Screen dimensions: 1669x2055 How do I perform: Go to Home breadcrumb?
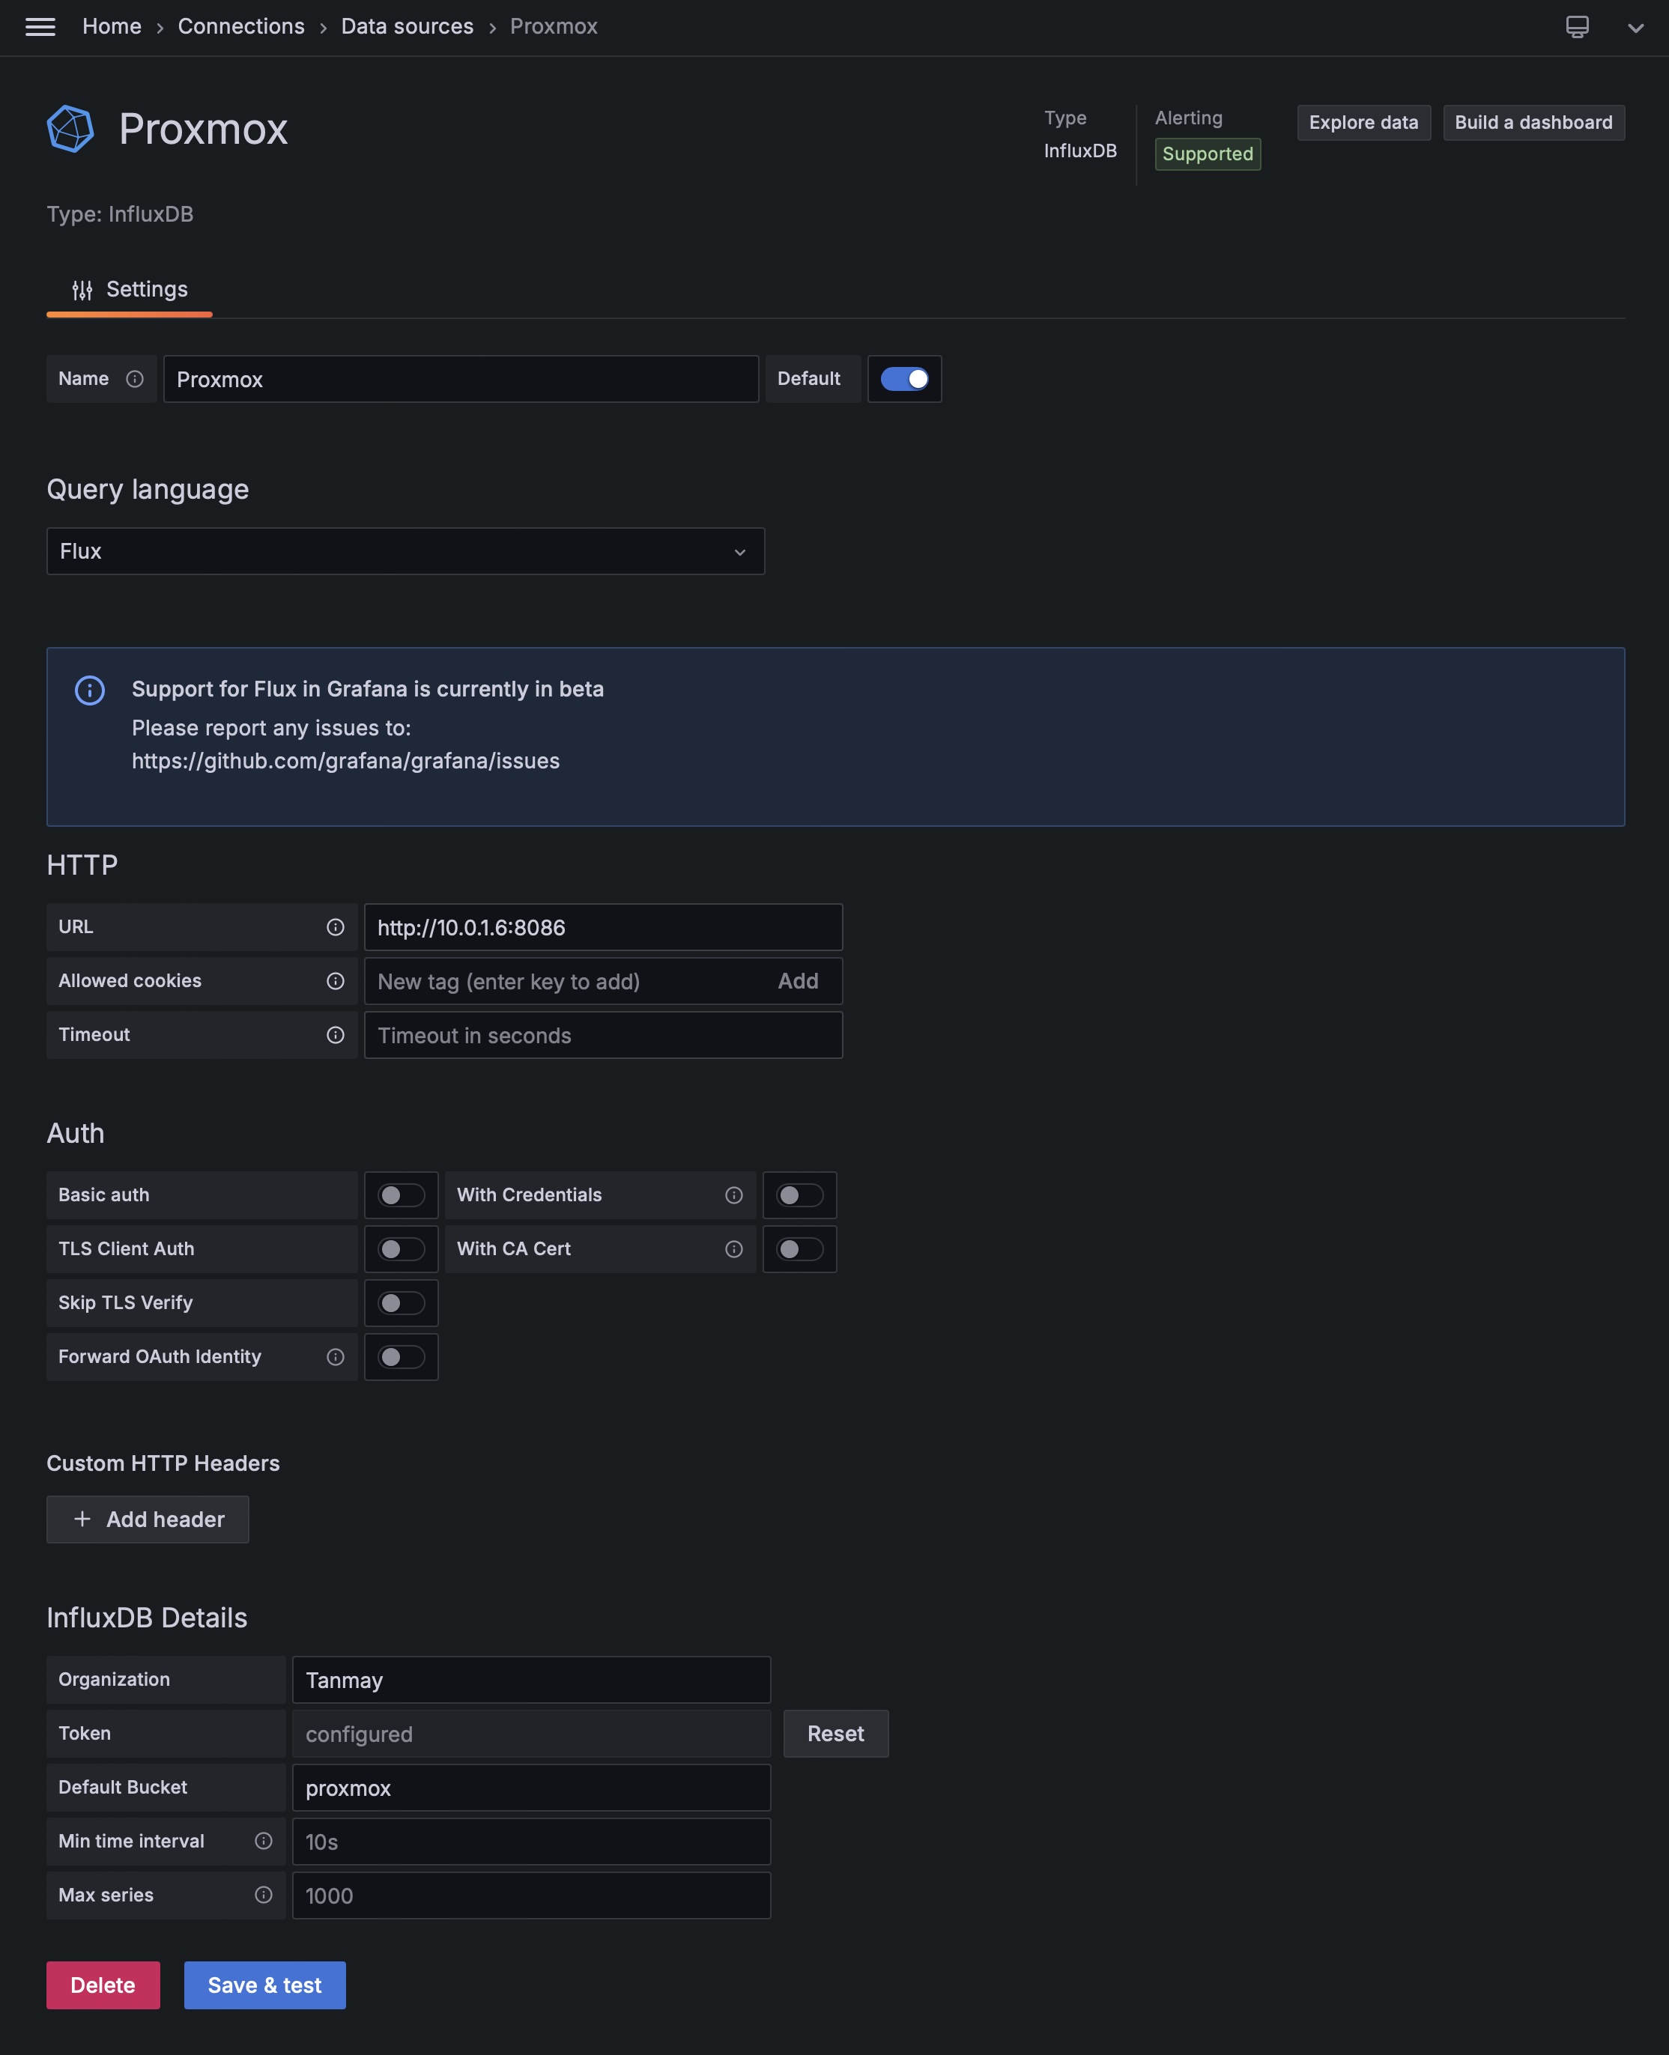(x=112, y=27)
